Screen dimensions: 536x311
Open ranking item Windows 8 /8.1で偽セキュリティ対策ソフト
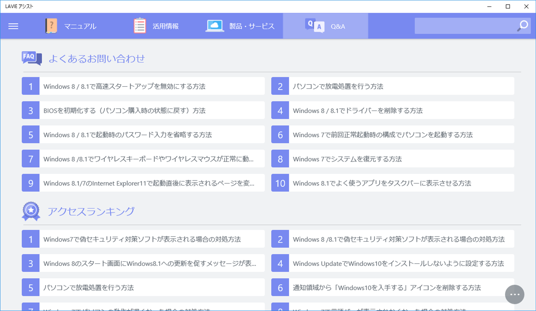393,239
